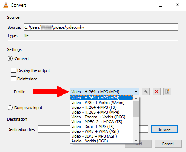
Task: Choose Video - Dirac + MP3 (TS)
Action: pos(102,127)
